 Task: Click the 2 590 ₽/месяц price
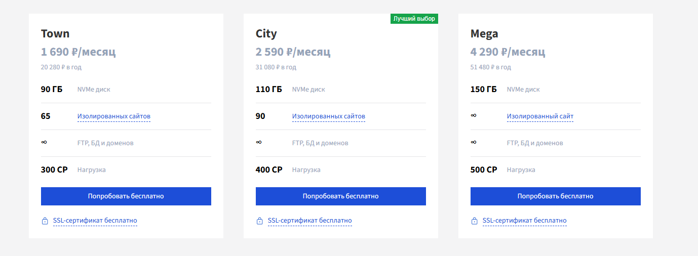pyautogui.click(x=293, y=52)
